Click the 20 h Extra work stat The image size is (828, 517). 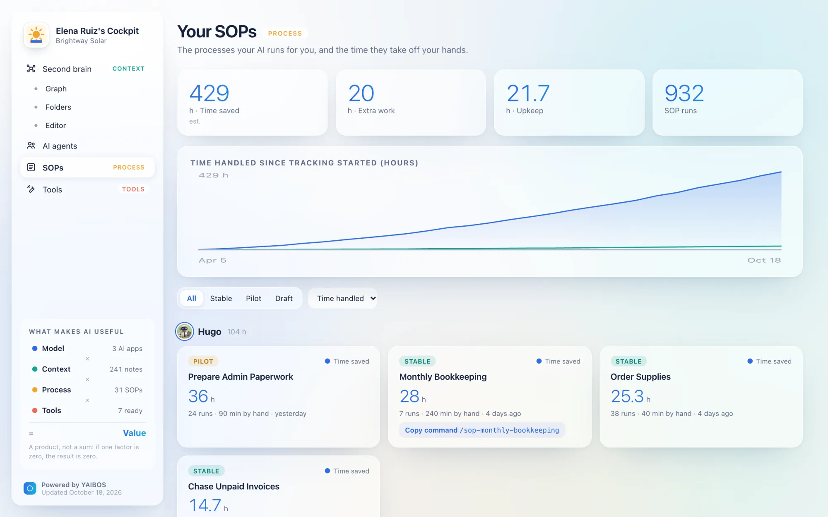point(411,103)
